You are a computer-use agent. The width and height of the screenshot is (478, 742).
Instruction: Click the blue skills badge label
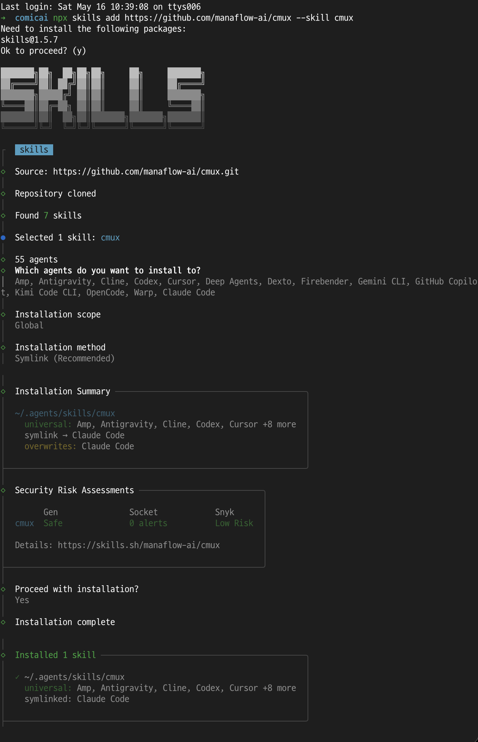[x=34, y=150]
